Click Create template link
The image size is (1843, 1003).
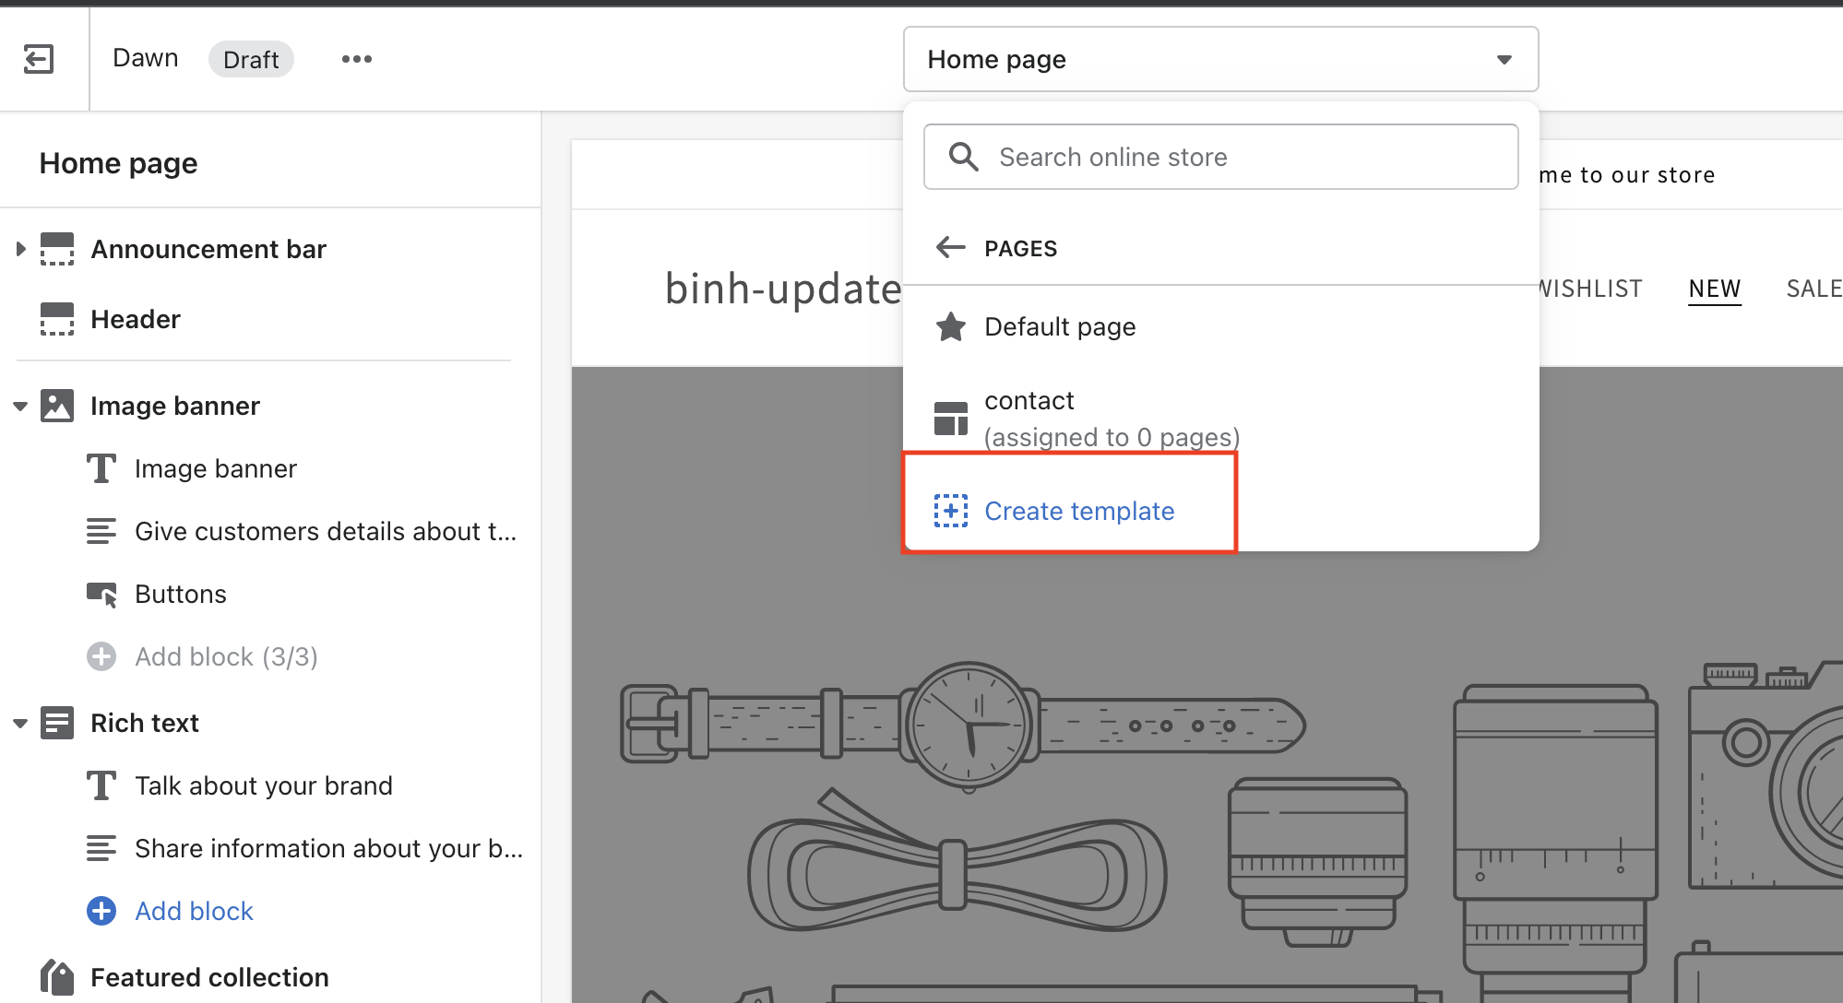[1078, 511]
